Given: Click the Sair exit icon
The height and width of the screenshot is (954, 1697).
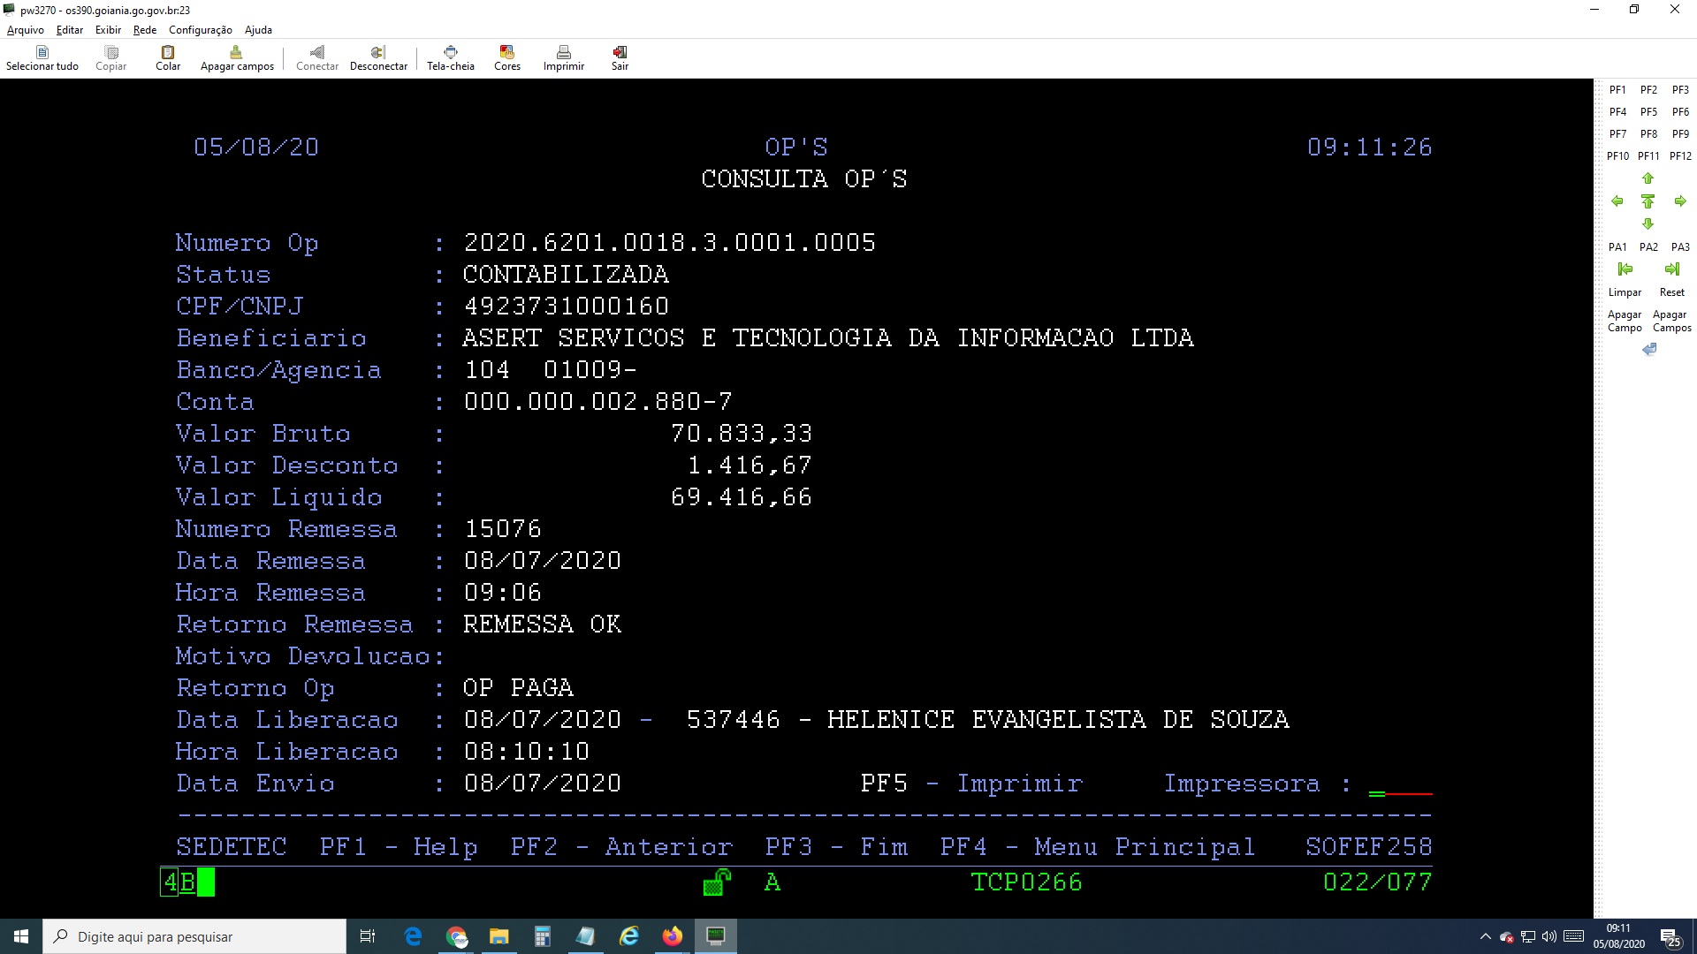Looking at the screenshot, I should (620, 58).
